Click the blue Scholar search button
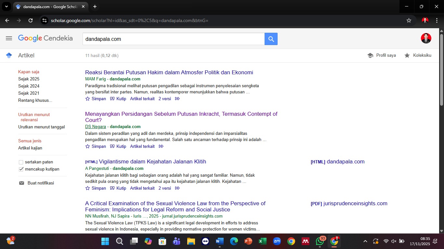 click(271, 39)
